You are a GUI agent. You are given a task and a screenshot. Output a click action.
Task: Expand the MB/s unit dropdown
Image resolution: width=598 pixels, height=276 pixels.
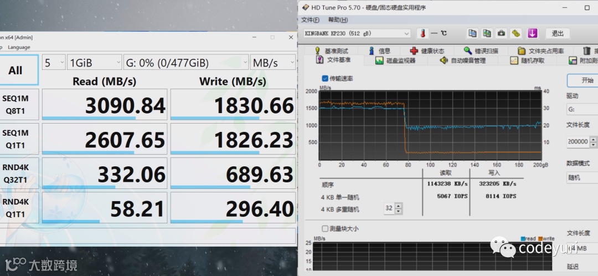click(x=272, y=62)
